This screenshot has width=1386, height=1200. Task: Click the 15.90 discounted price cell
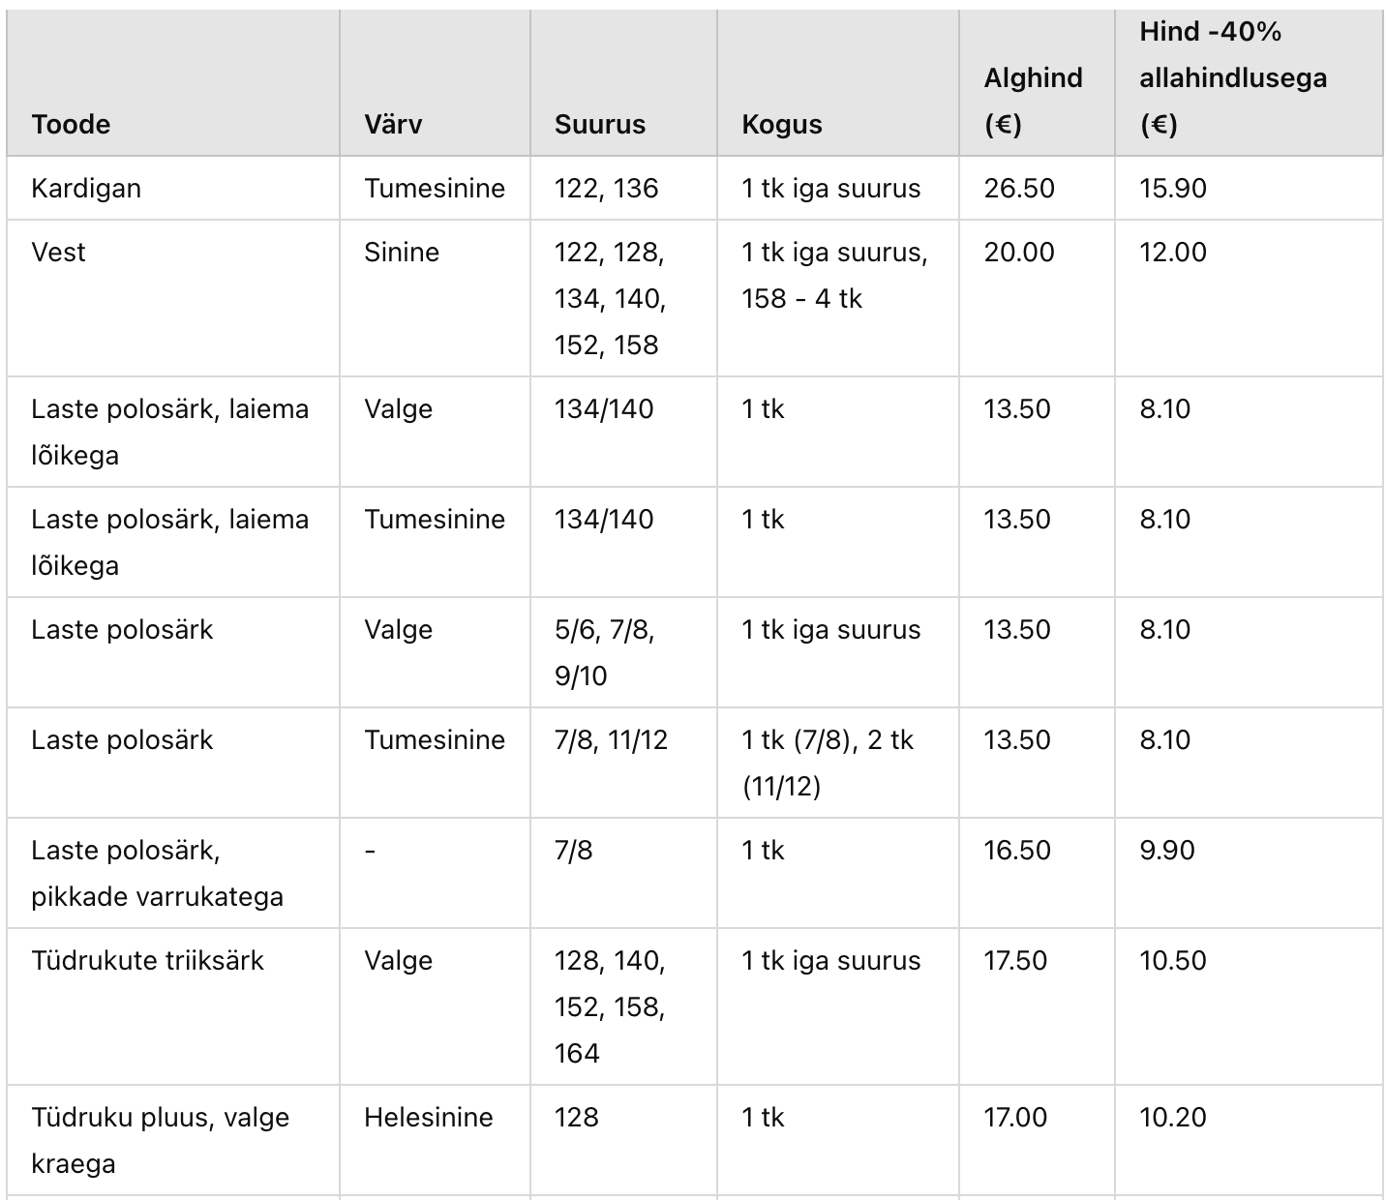click(x=1173, y=188)
